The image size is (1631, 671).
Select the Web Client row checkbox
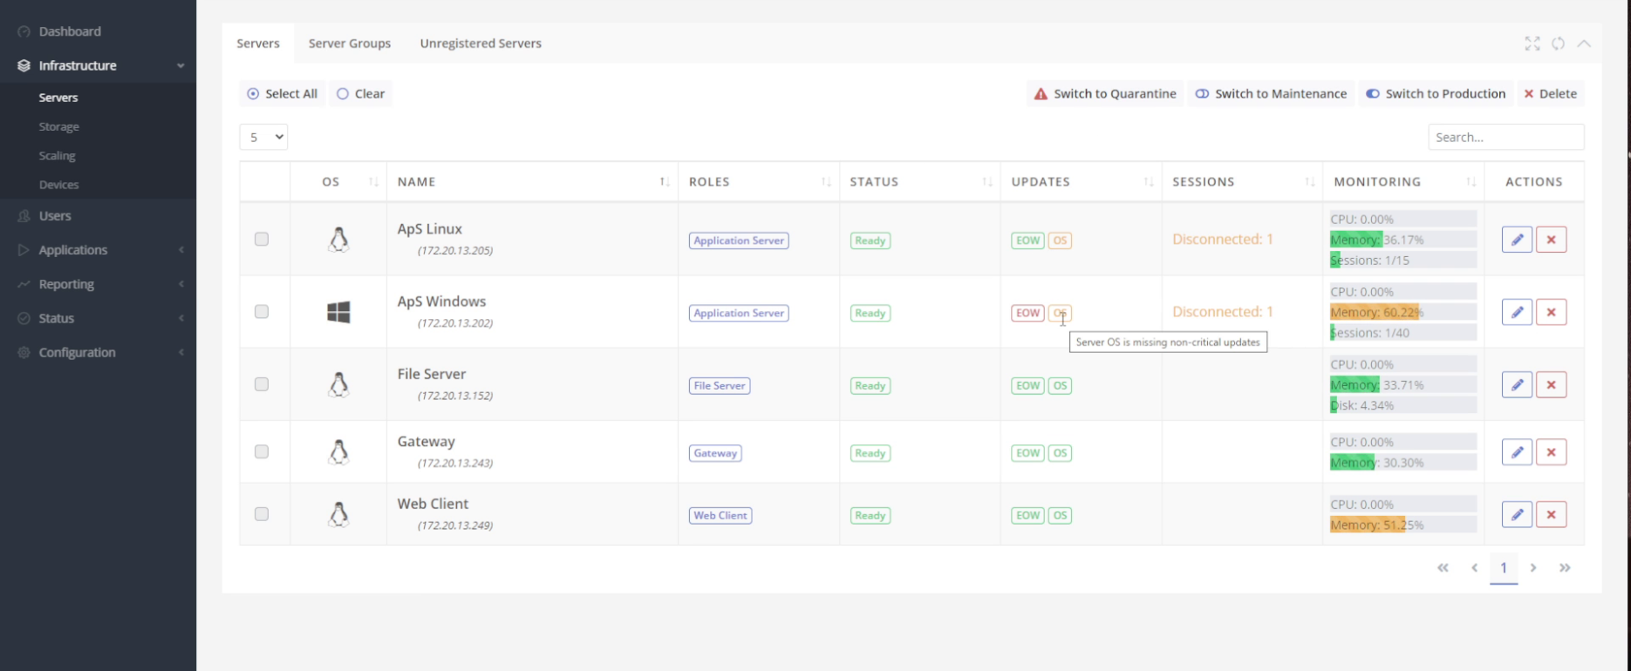point(262,514)
